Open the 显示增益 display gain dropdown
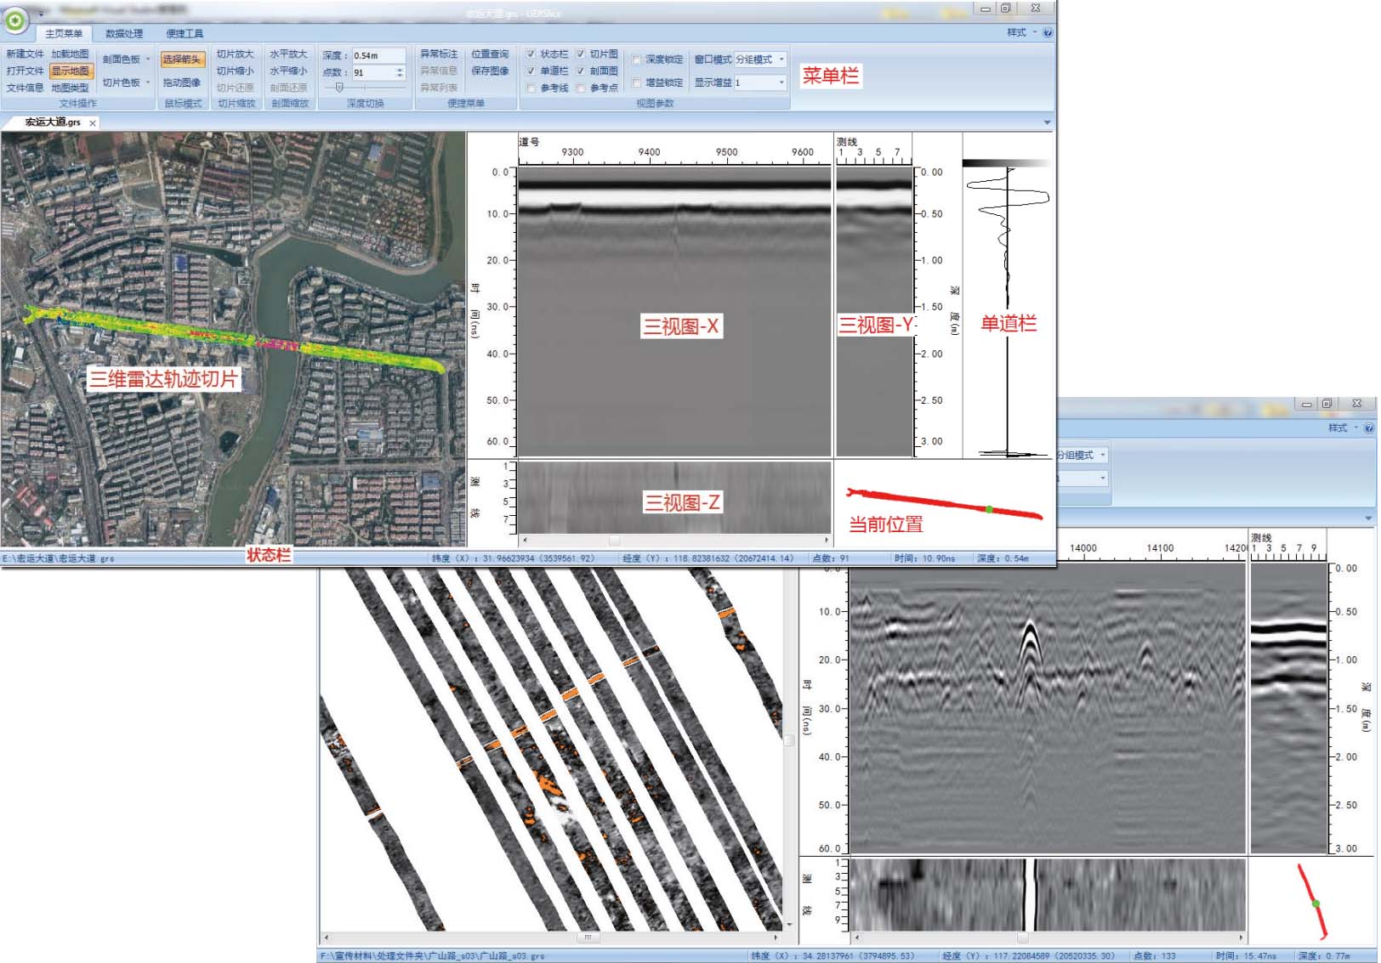1381x963 pixels. [781, 82]
